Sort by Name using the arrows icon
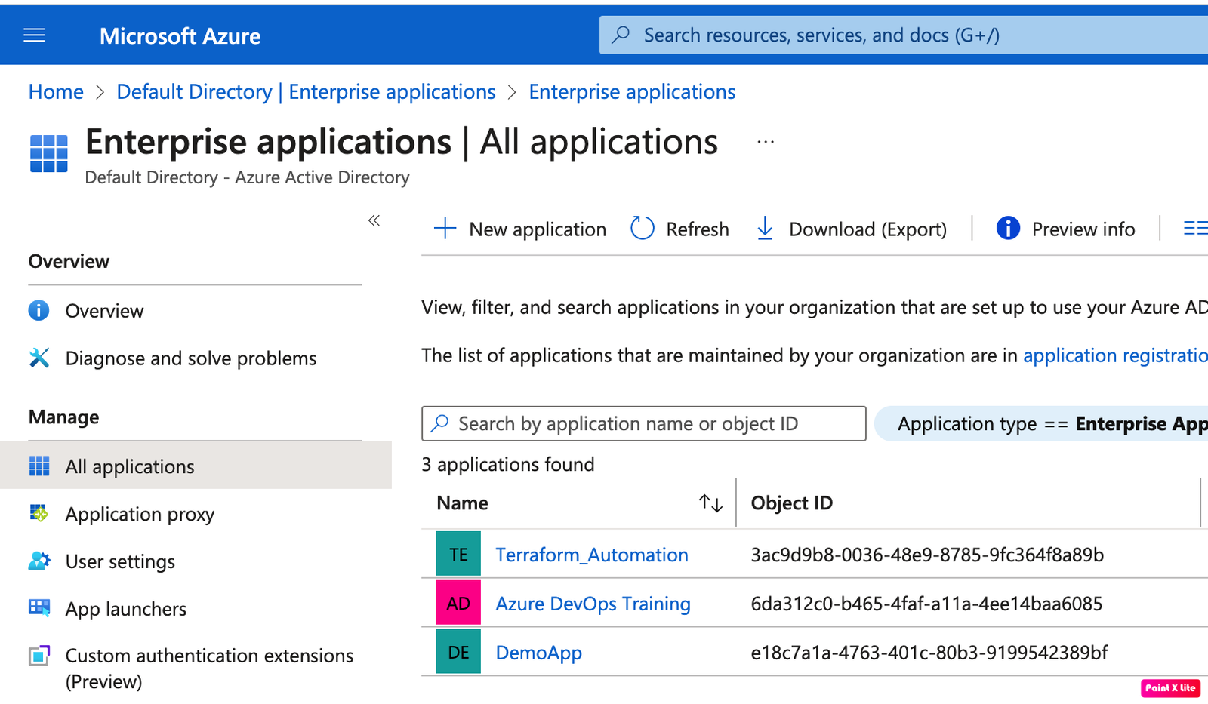Screen dimensions: 1208x704 pos(710,503)
